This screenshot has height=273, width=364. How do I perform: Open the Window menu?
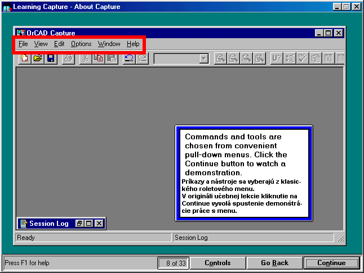109,44
